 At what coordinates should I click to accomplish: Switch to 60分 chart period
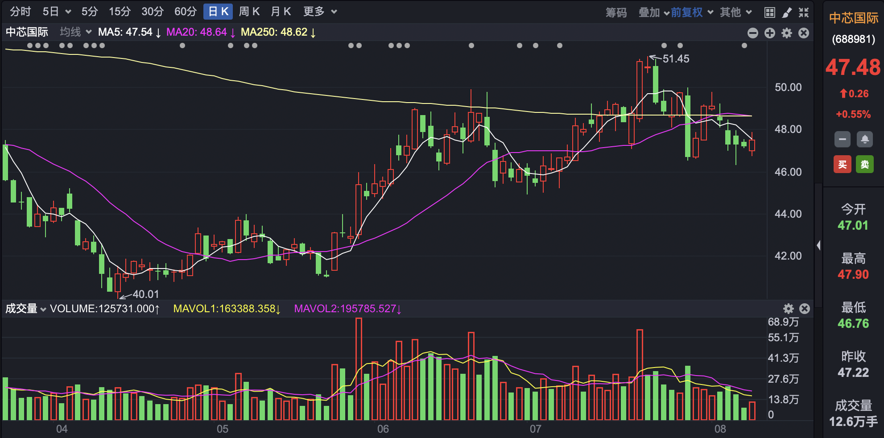pyautogui.click(x=186, y=12)
